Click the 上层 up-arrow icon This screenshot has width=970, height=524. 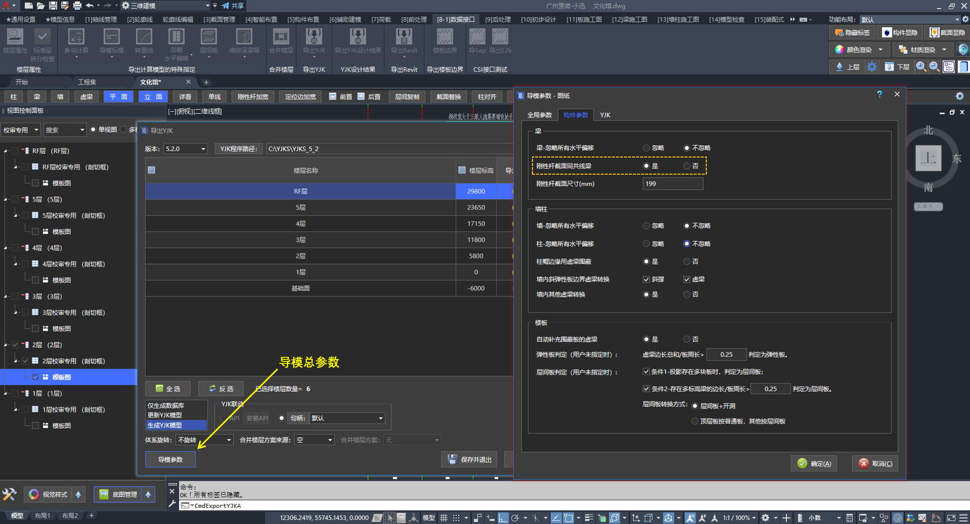pos(839,67)
